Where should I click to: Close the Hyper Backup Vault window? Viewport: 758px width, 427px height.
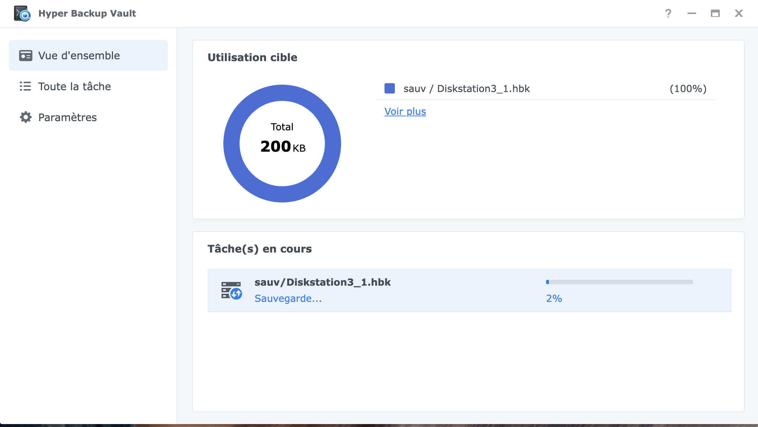(739, 14)
